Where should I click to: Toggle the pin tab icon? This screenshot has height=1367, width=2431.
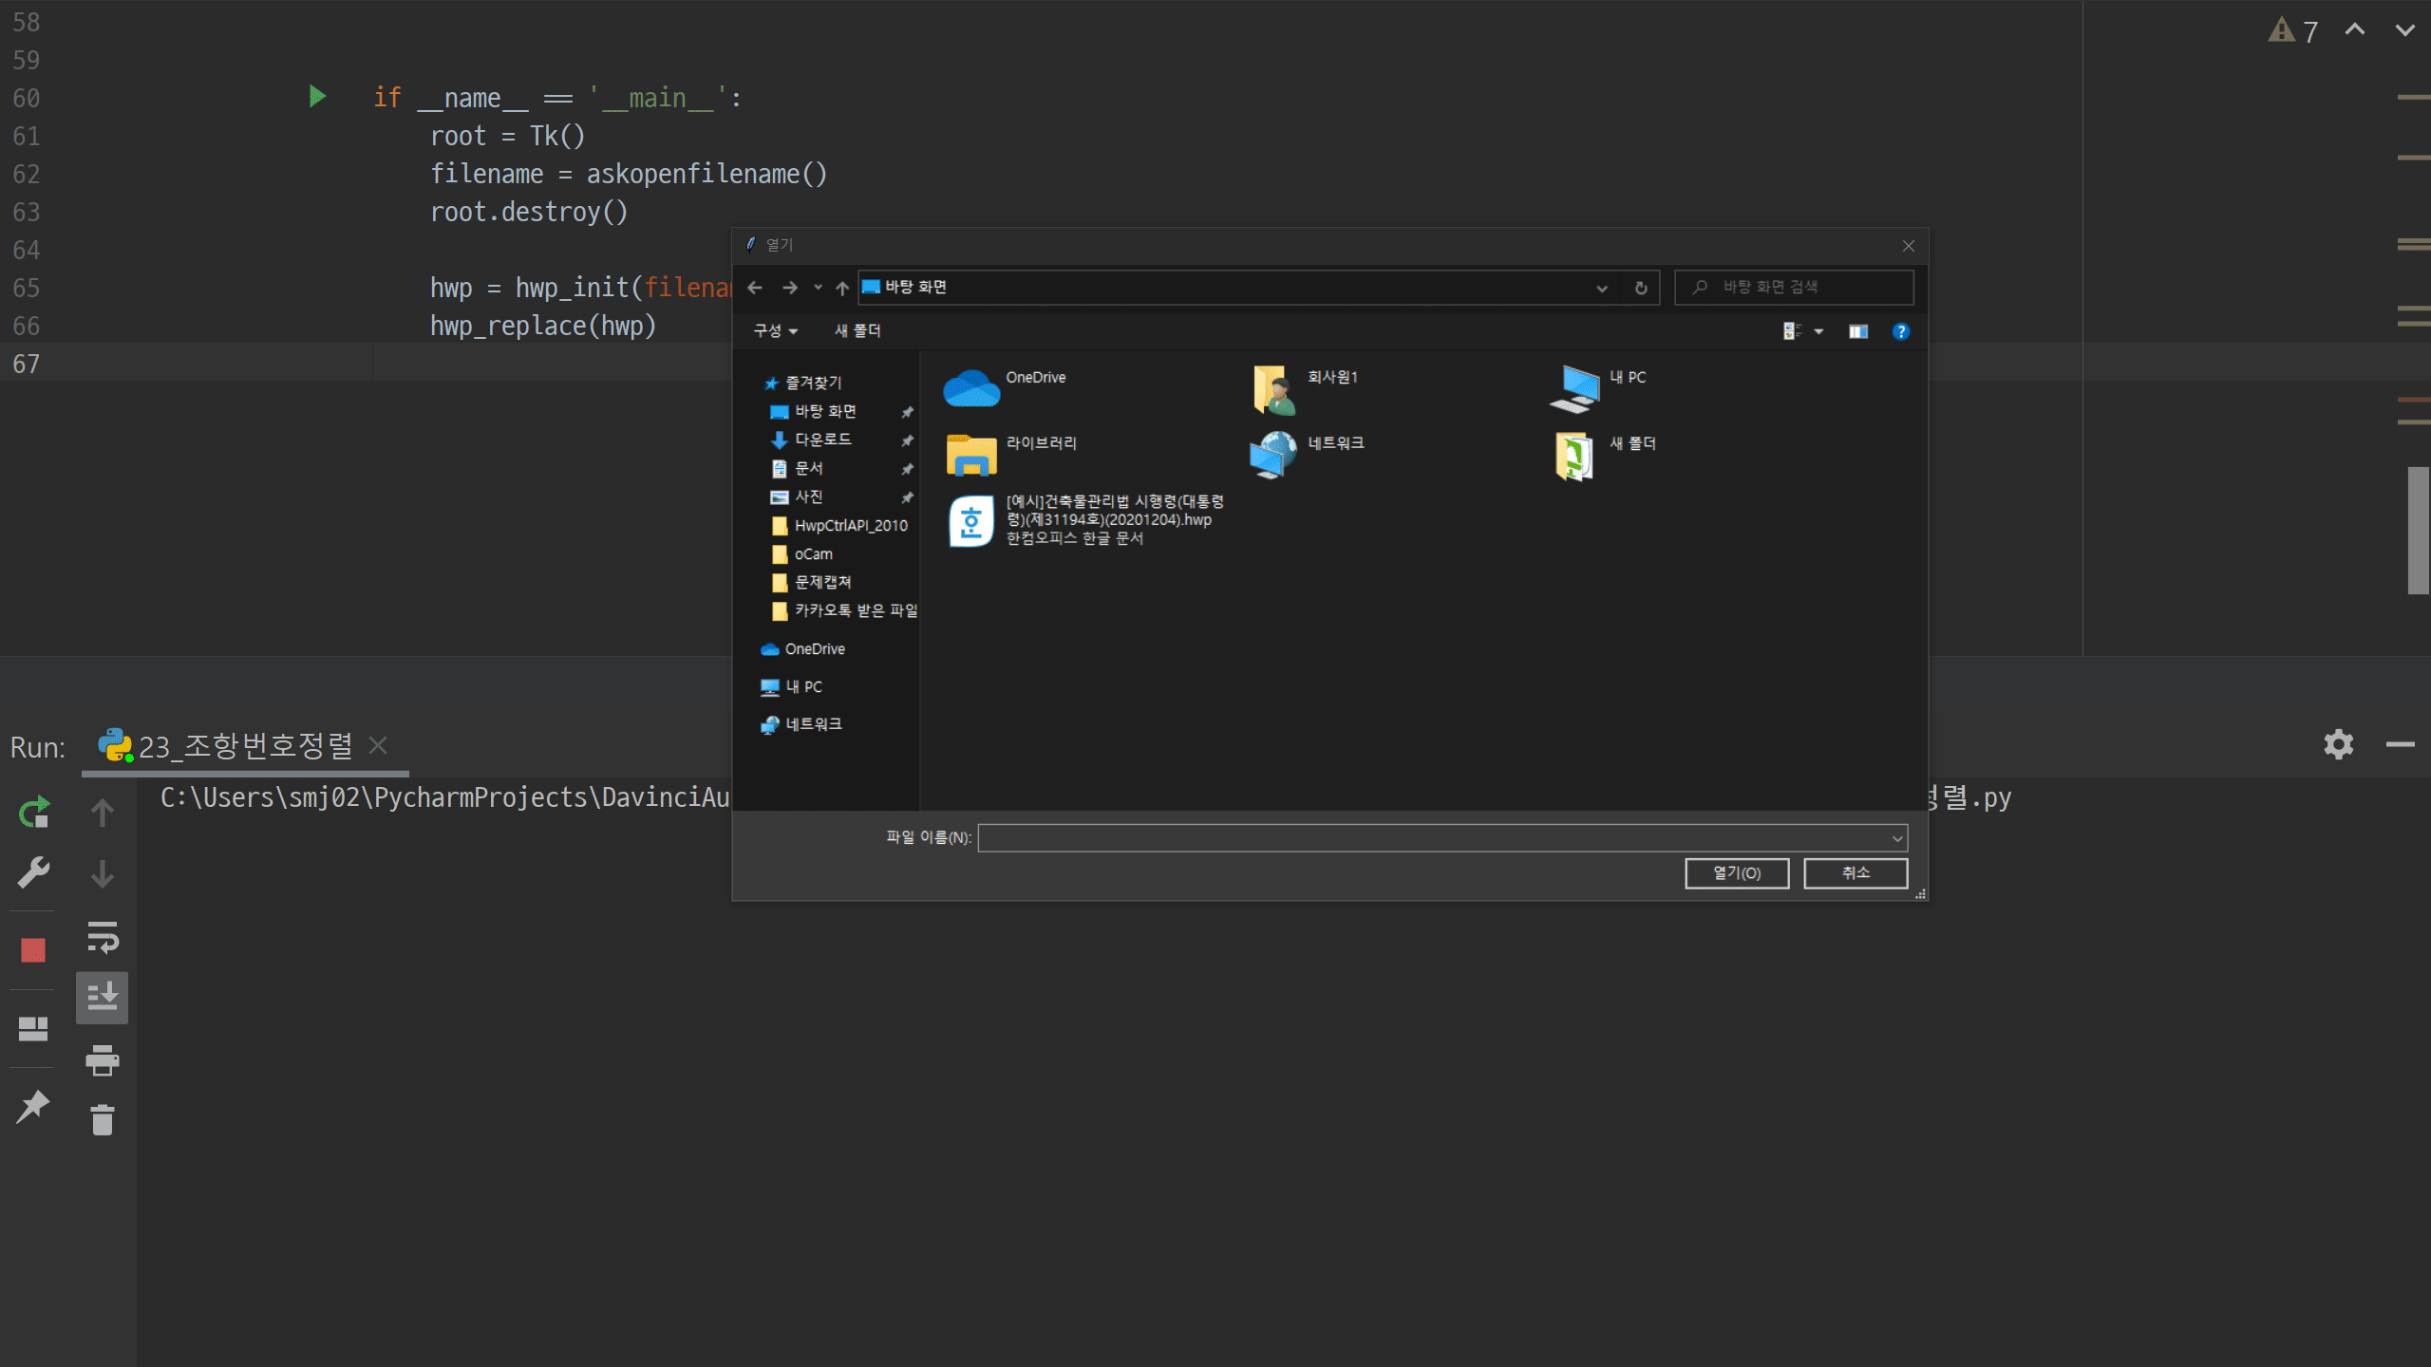pos(34,1107)
